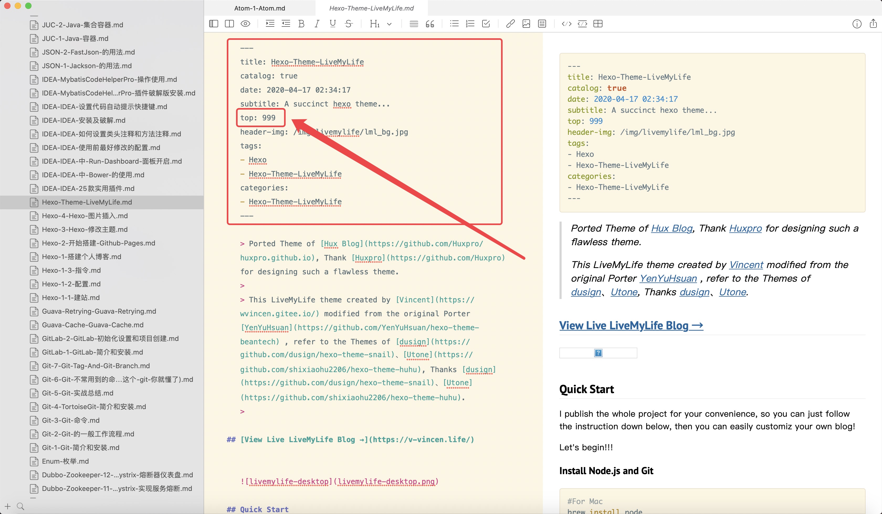Viewport: 882px width, 514px height.
Task: Click the View Live LiveMyLife Blog link
Action: [631, 325]
